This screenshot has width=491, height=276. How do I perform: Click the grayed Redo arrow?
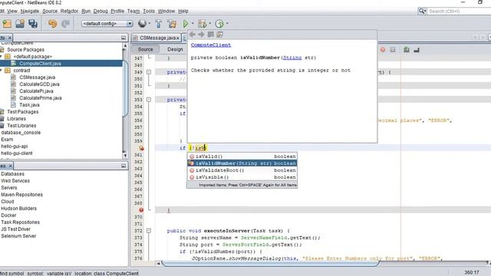tap(65, 24)
